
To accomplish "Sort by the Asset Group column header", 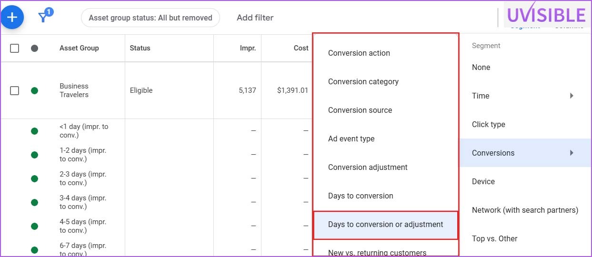I will coord(79,48).
